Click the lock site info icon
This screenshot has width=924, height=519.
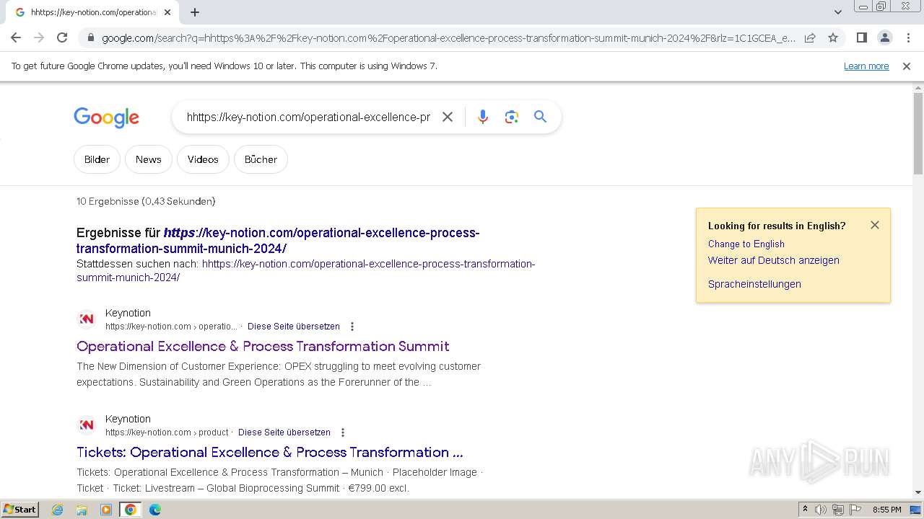90,38
